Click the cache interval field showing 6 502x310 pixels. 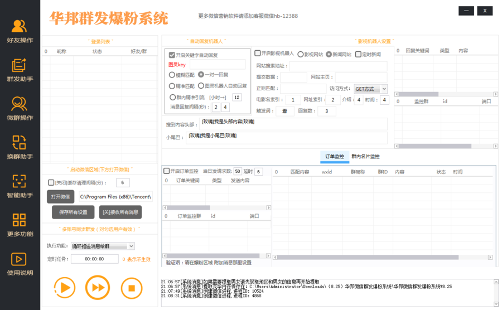[x=122, y=183]
